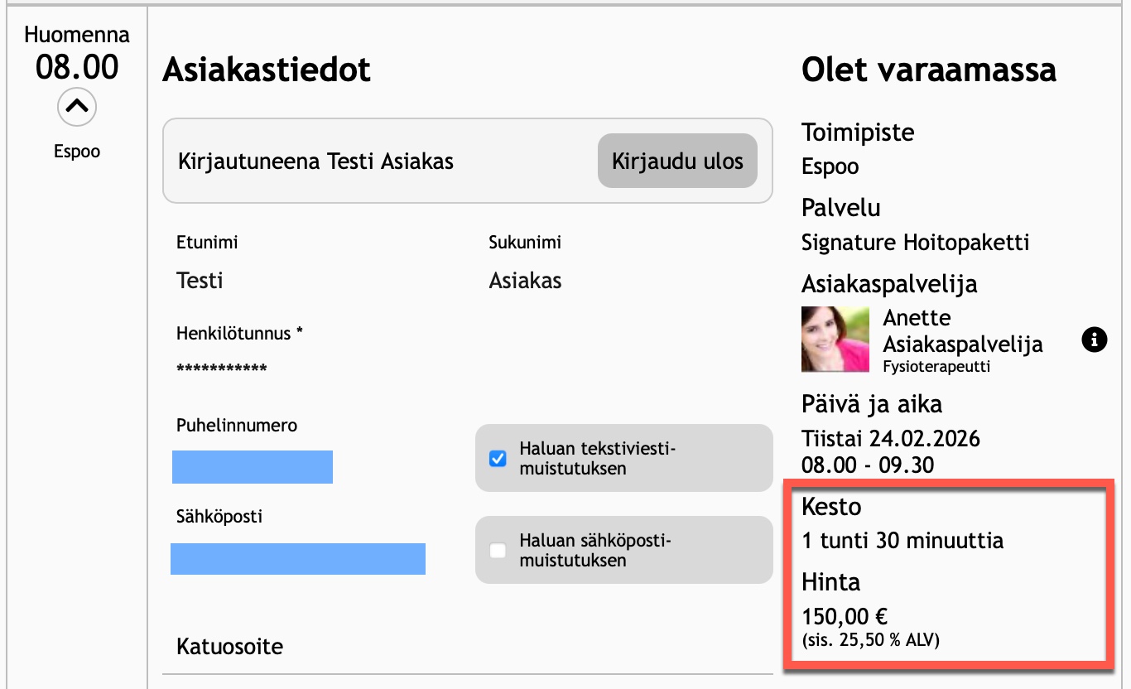Click the 150,00 € price text
The width and height of the screenshot is (1131, 689).
pyautogui.click(x=845, y=616)
